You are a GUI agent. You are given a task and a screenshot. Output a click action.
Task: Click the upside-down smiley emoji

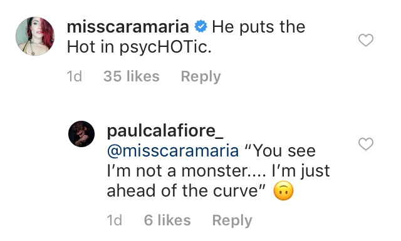[x=283, y=191]
